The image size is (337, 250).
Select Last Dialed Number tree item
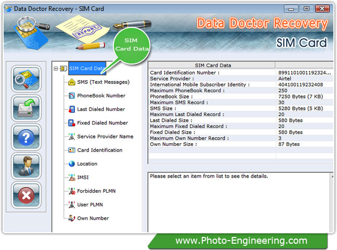(101, 109)
